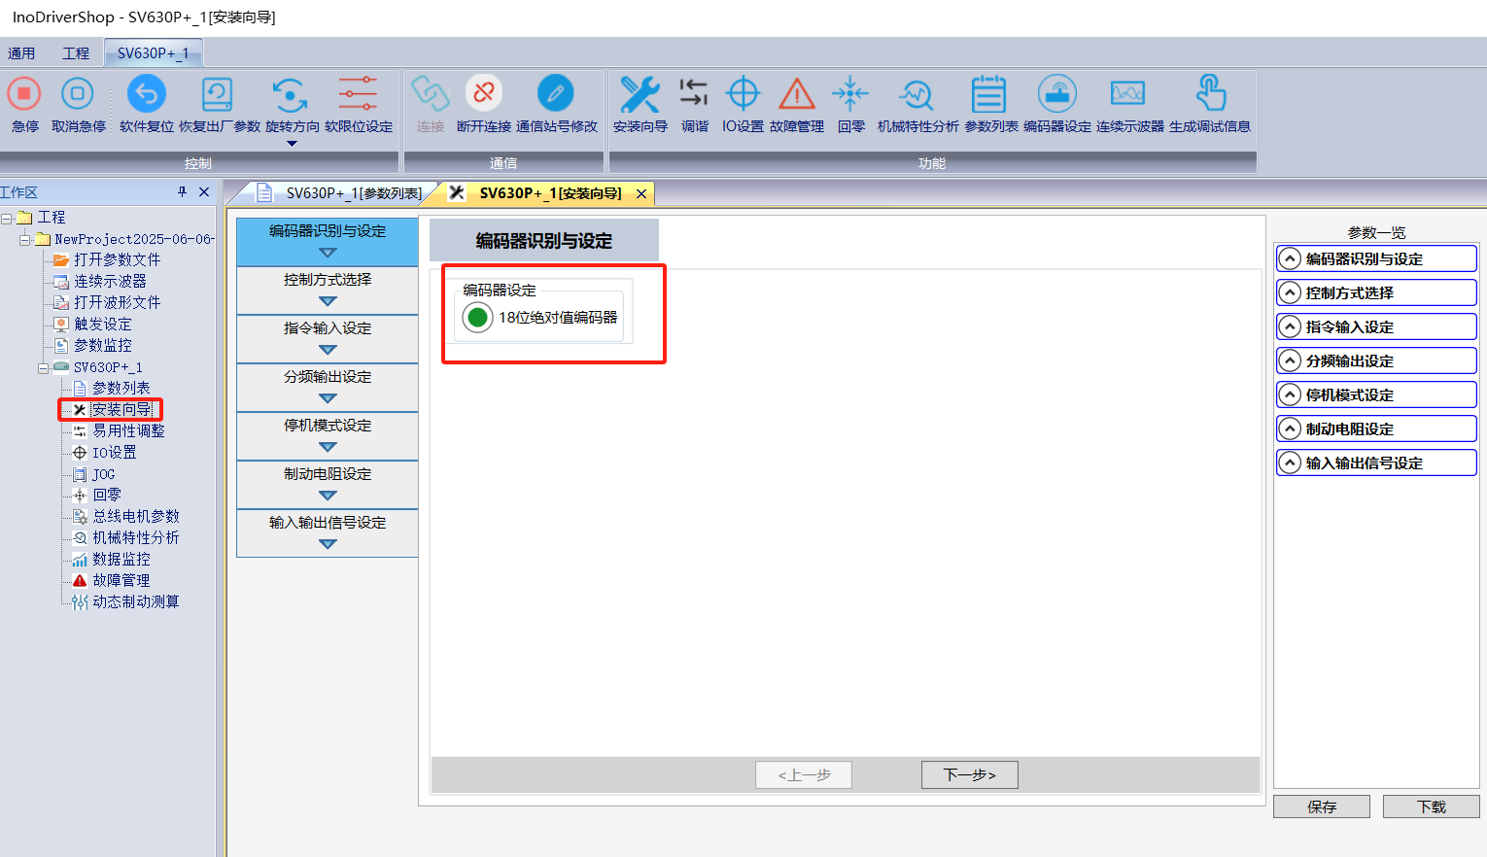Click the 急停 emergency stop icon
This screenshot has width=1487, height=857.
[24, 95]
